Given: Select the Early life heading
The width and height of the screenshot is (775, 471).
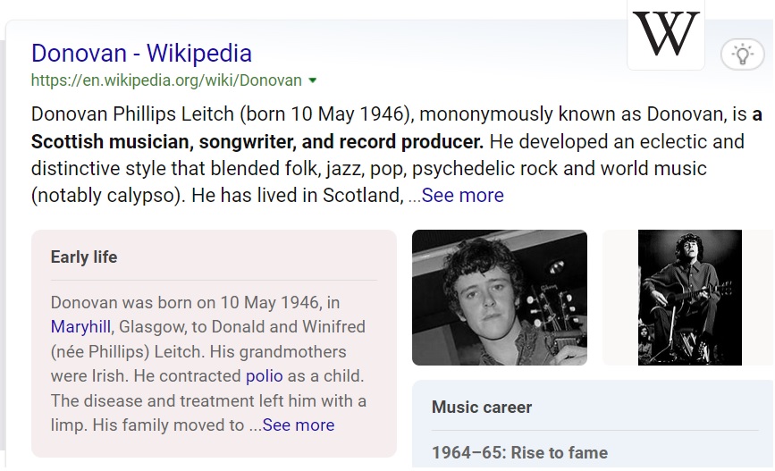Looking at the screenshot, I should pyautogui.click(x=84, y=257).
